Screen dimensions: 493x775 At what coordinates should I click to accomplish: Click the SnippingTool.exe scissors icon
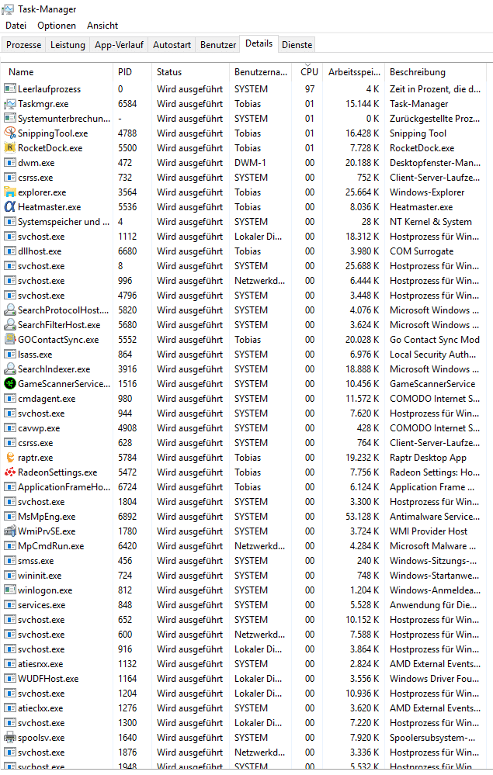[x=10, y=133]
